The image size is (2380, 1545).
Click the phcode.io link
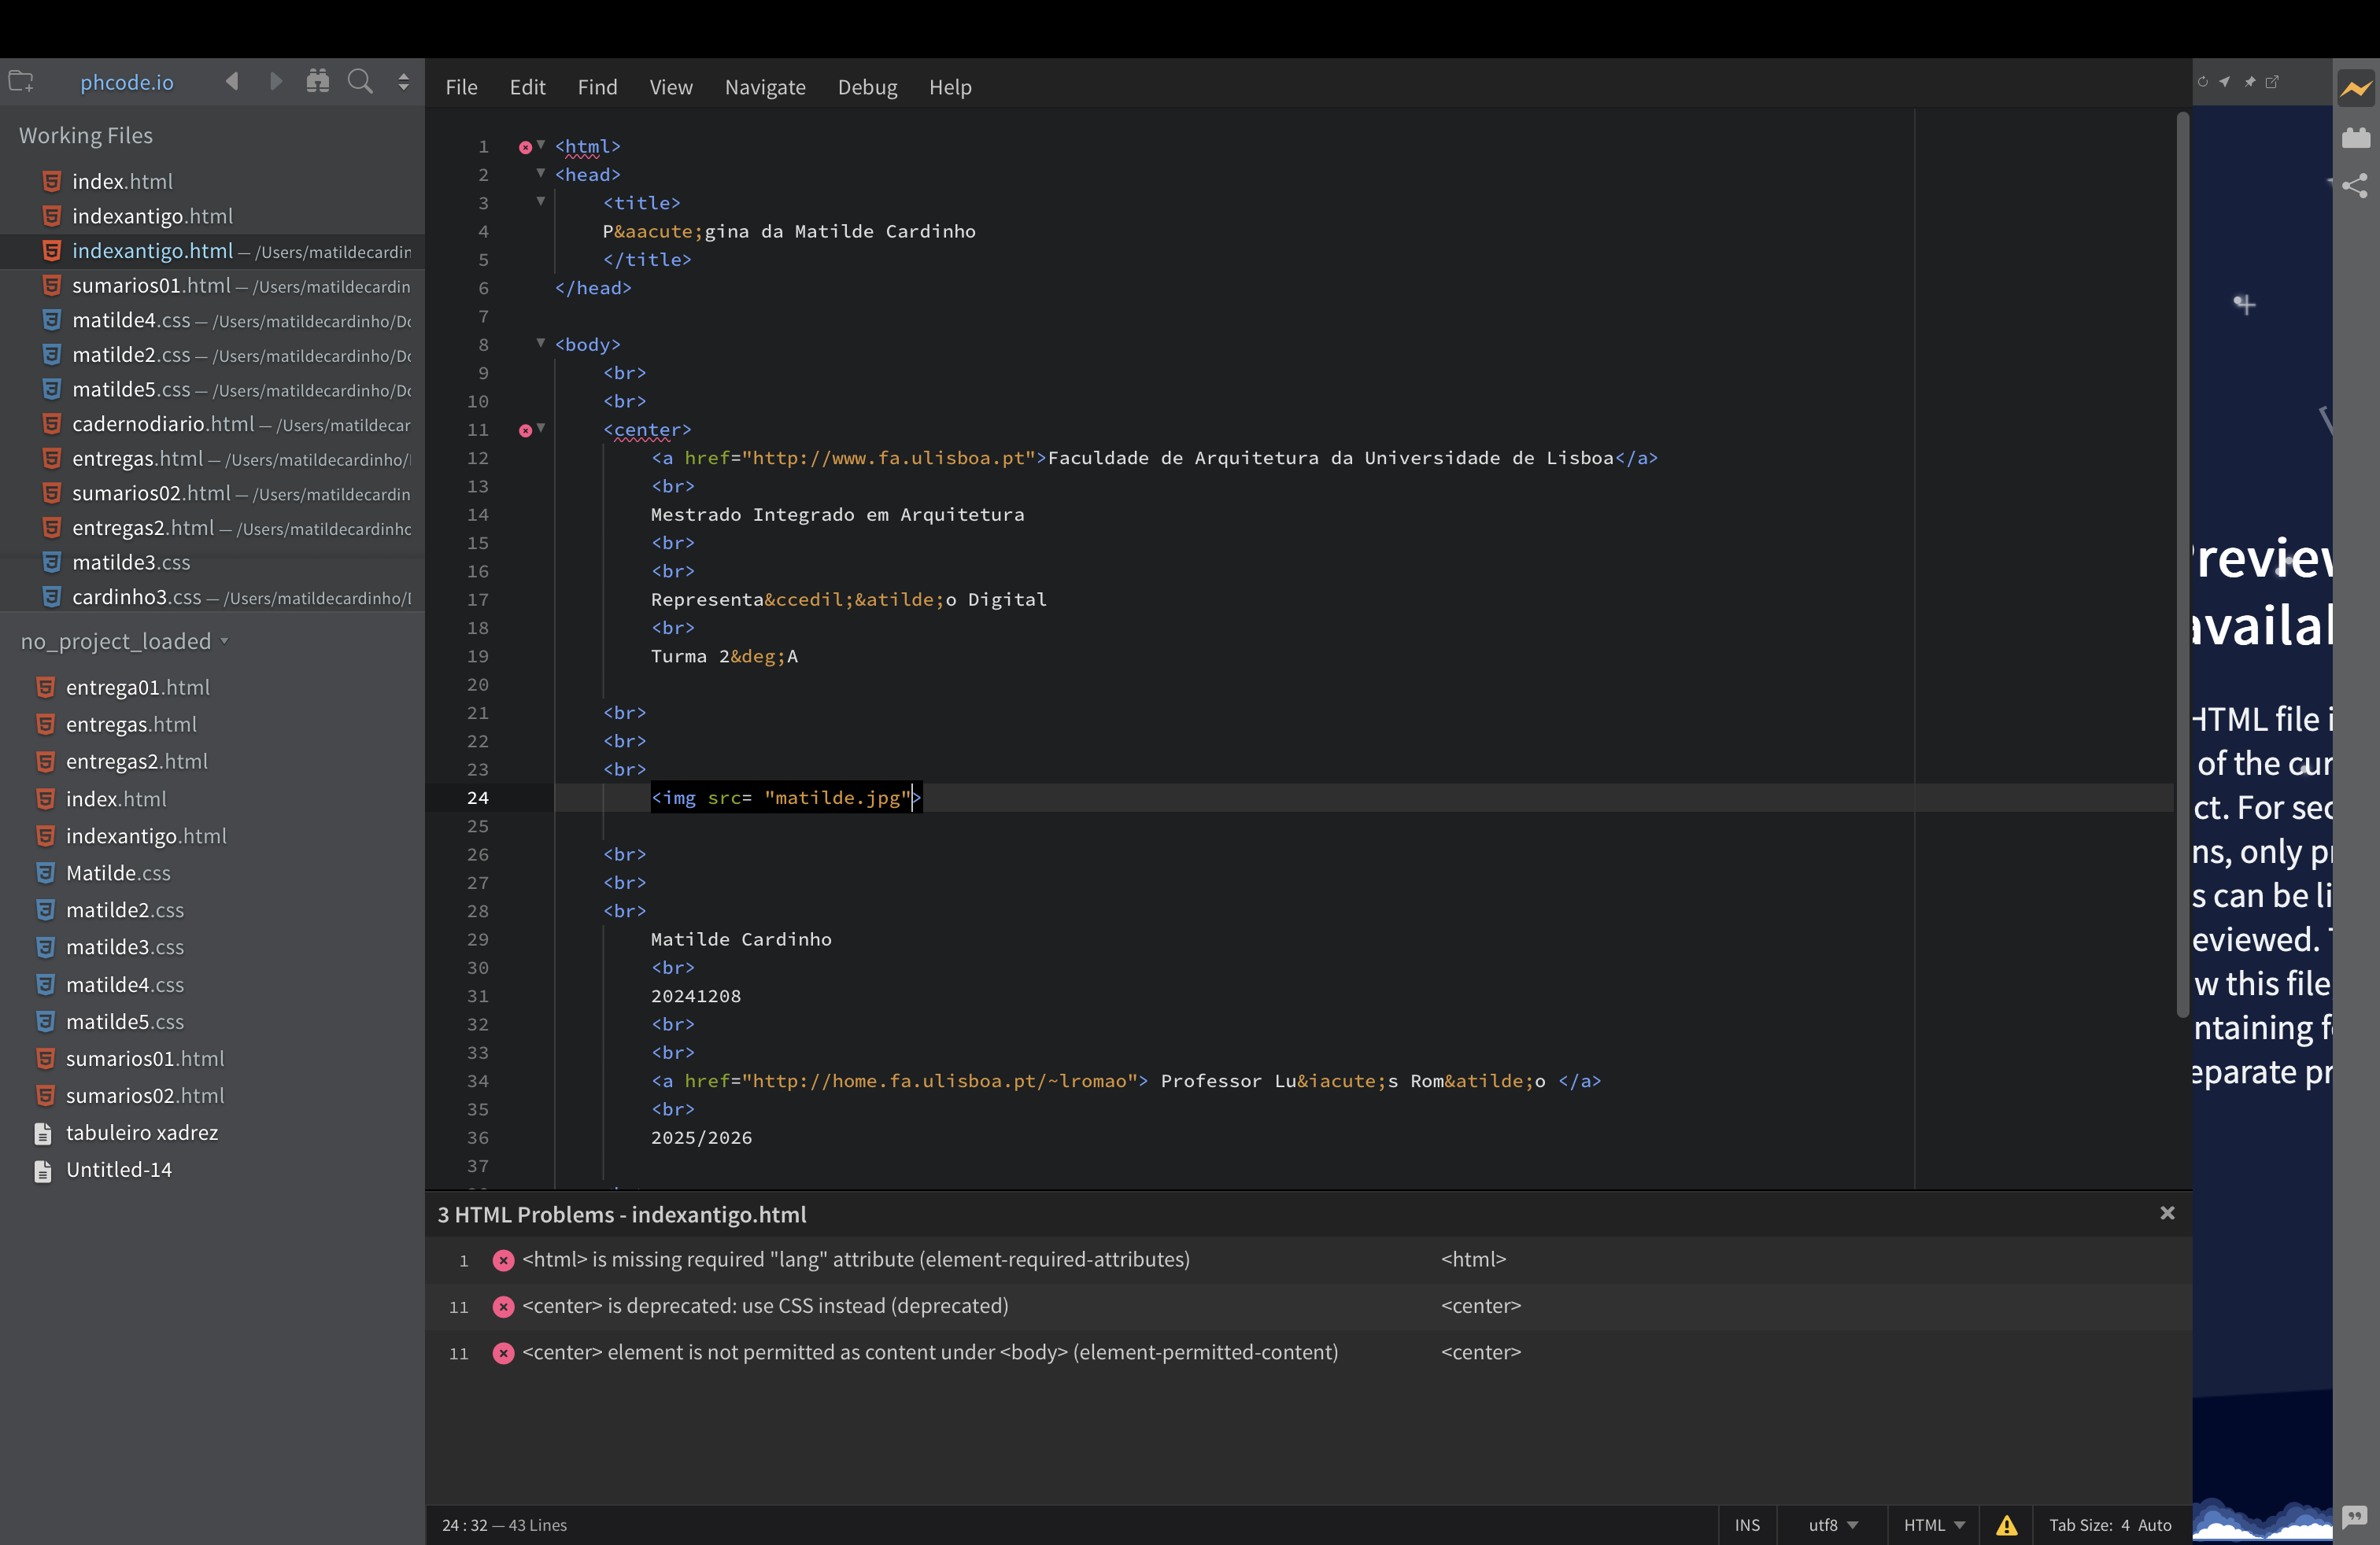pyautogui.click(x=126, y=82)
